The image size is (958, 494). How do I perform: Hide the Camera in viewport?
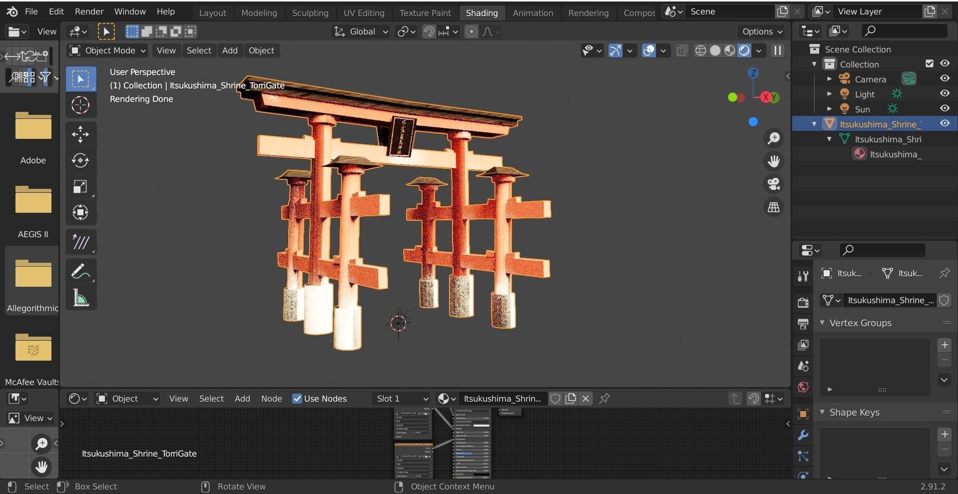click(945, 78)
